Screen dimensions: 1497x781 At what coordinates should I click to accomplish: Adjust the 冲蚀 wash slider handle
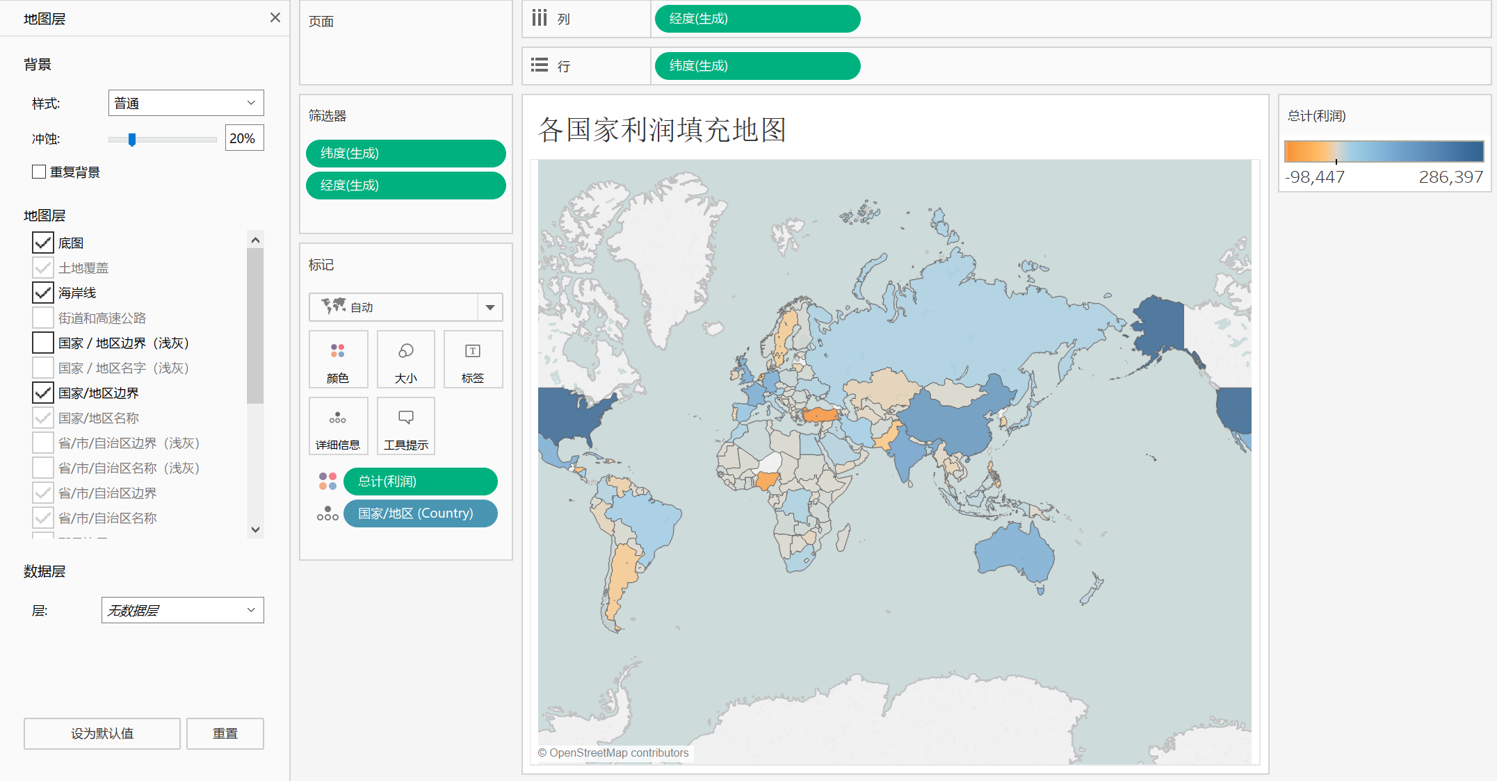point(131,139)
